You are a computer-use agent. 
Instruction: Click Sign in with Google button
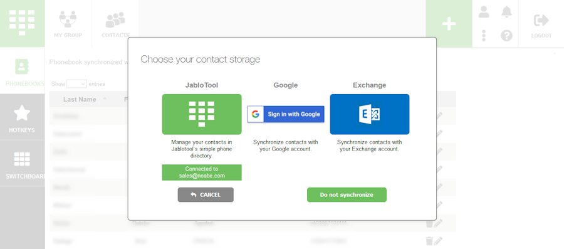pos(286,114)
